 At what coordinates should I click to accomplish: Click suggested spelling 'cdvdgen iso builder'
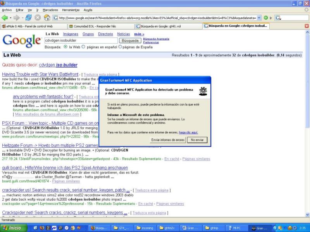coord(58,65)
